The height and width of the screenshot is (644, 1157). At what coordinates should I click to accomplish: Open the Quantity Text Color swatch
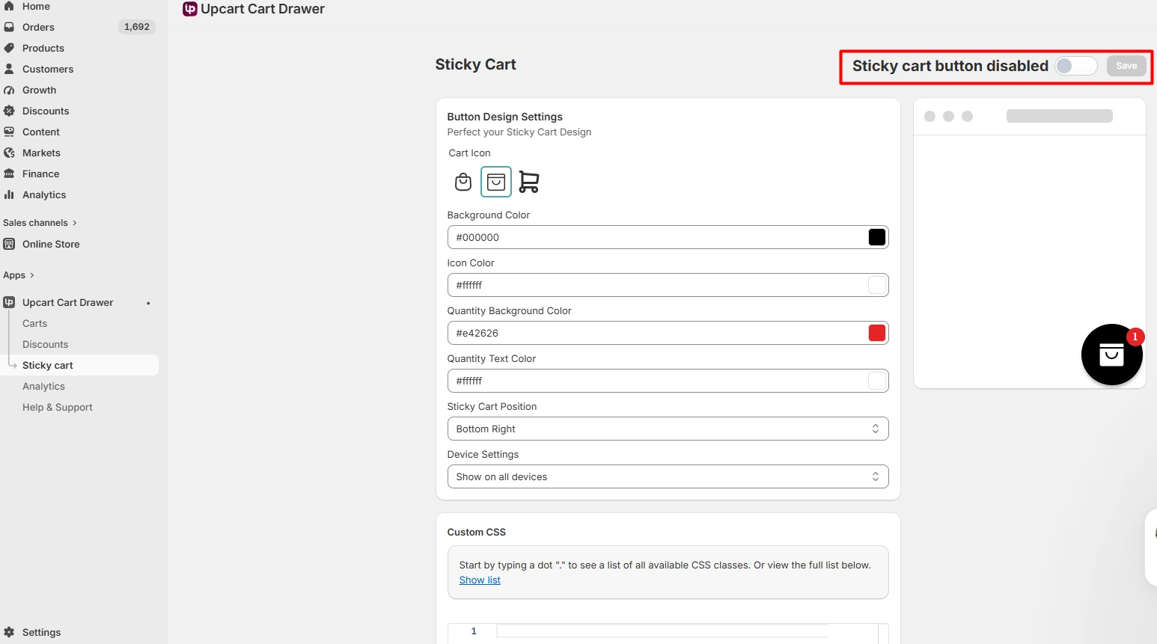click(x=877, y=381)
